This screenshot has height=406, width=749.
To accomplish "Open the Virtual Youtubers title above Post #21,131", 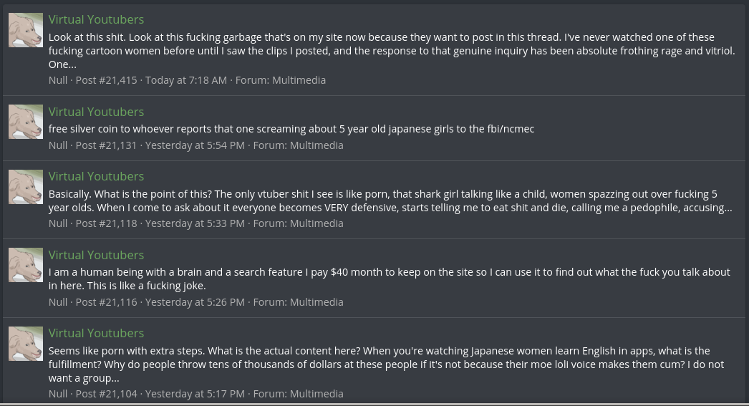I will click(96, 112).
